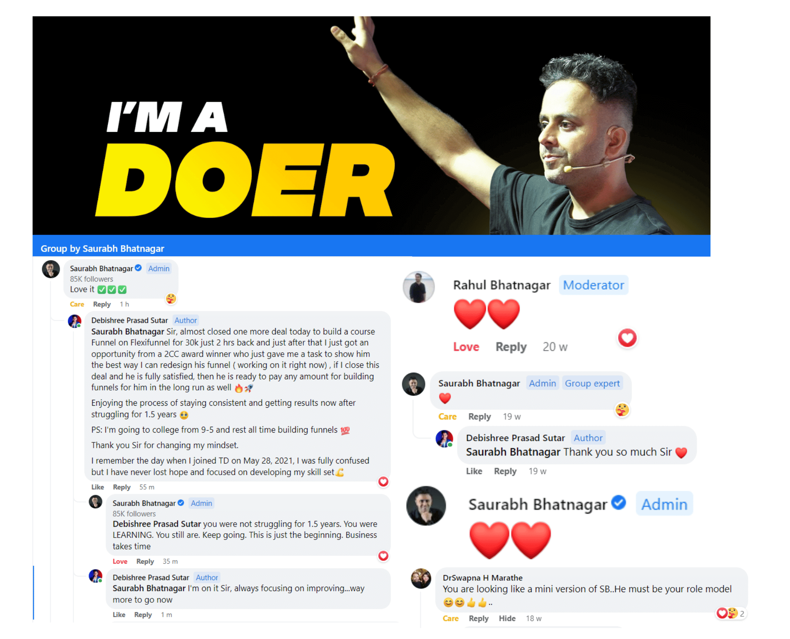This screenshot has width=790, height=639.
Task: Toggle Like on 'Thank you so much Sir'
Action: [x=474, y=471]
